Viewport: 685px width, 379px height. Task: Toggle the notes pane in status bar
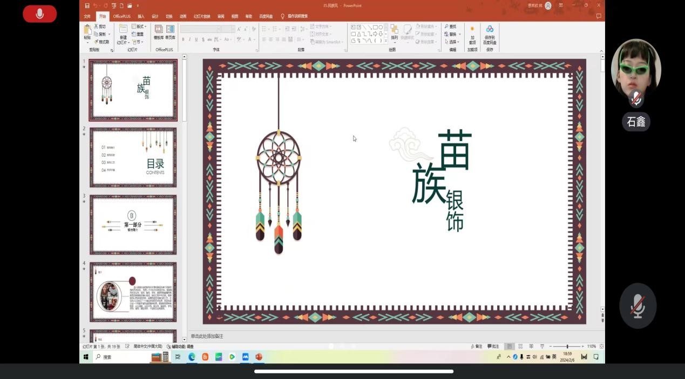477,346
